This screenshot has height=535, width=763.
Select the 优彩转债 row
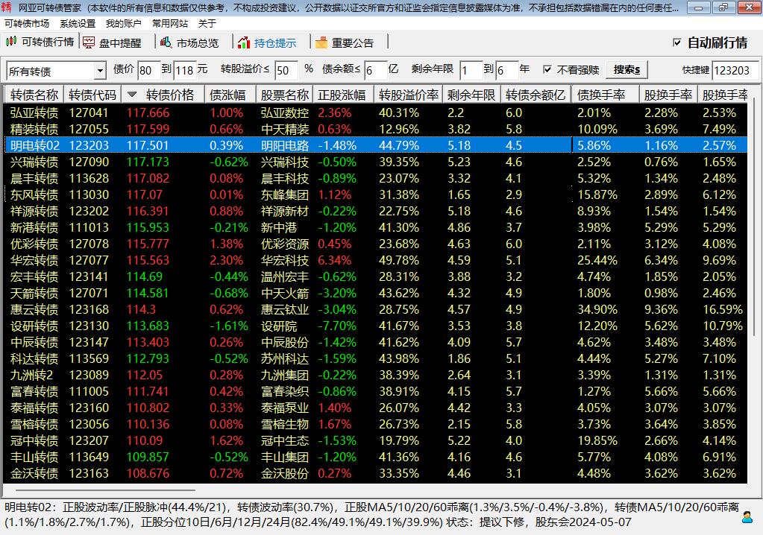click(376, 244)
